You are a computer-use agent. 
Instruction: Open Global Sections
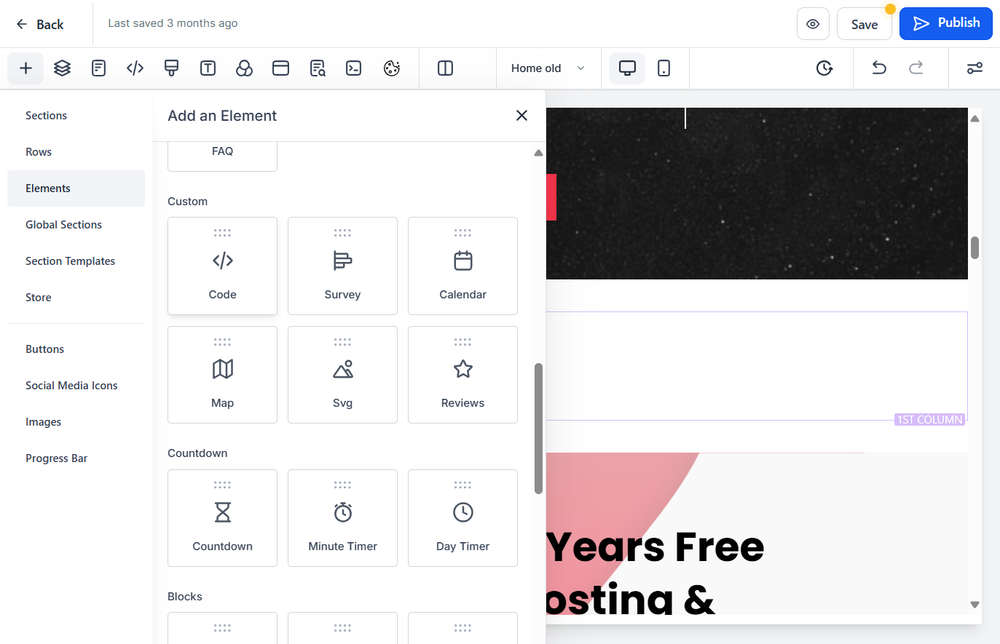(76, 225)
